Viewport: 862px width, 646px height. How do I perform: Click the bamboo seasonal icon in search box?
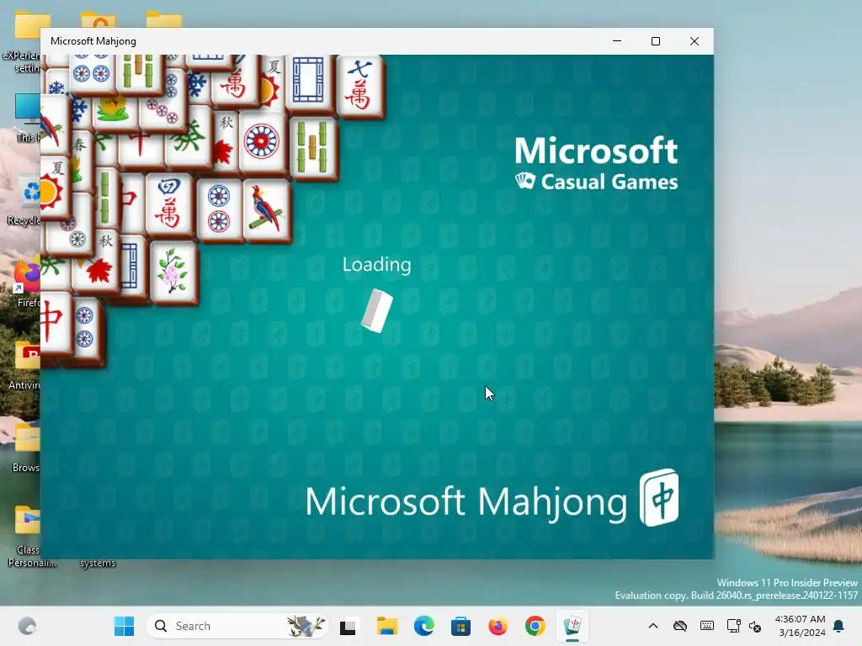coord(306,626)
